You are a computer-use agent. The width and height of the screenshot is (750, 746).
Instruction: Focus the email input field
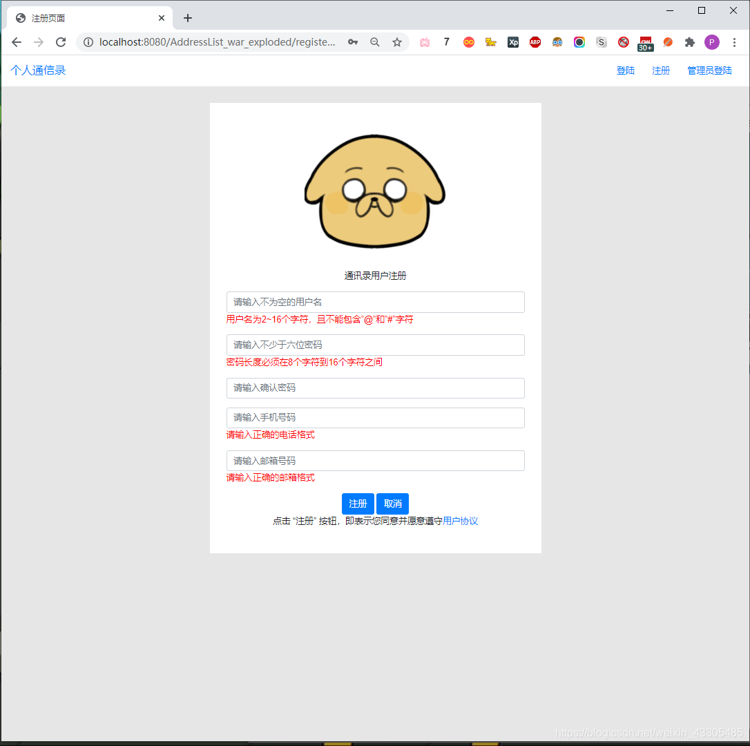pos(376,461)
